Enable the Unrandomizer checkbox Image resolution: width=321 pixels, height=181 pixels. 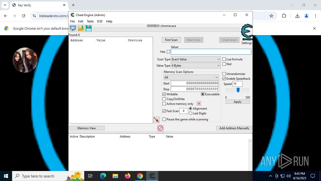tap(224, 74)
